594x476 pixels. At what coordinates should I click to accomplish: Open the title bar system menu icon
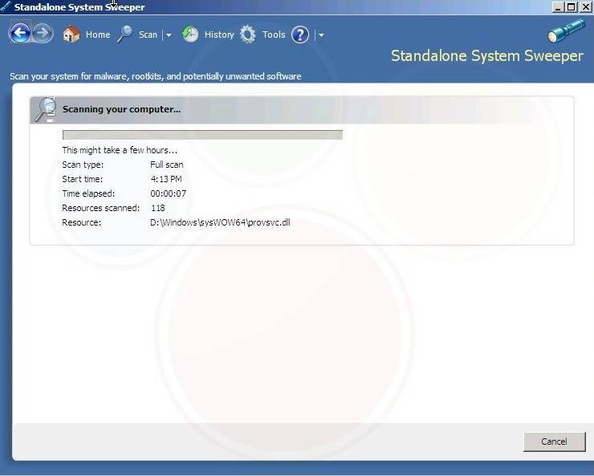[x=6, y=6]
